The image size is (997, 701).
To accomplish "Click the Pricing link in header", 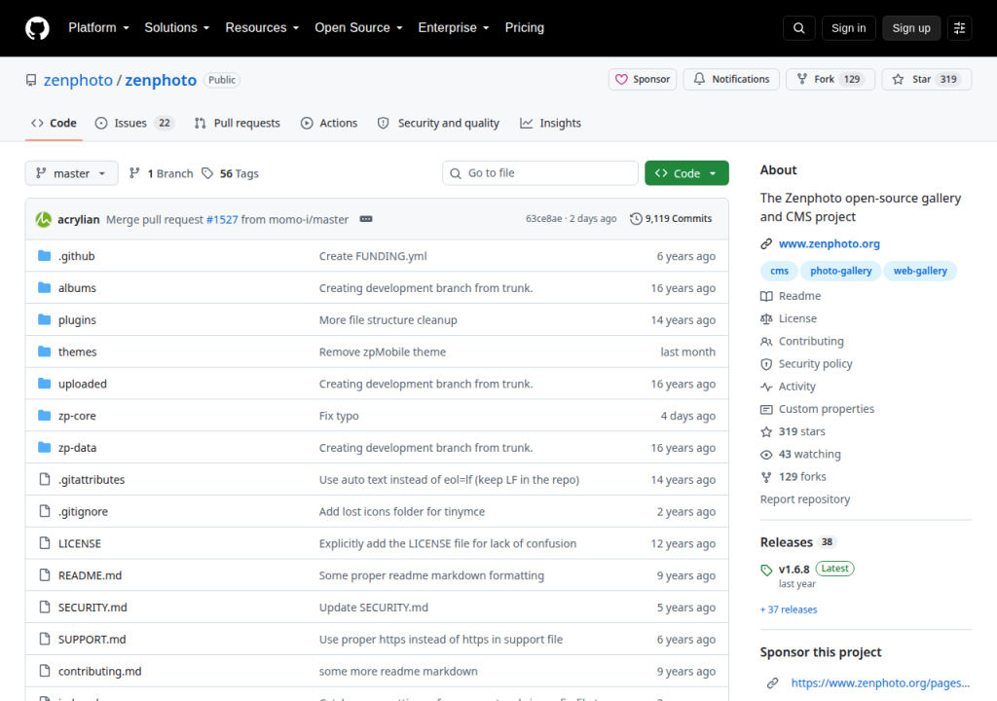I will 525,28.
